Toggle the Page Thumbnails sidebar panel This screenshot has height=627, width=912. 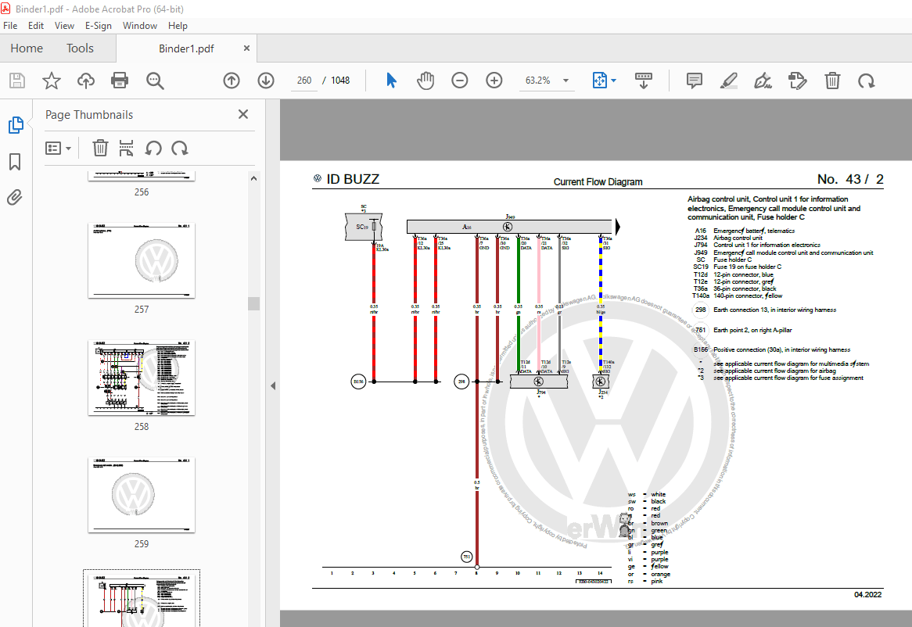point(15,125)
